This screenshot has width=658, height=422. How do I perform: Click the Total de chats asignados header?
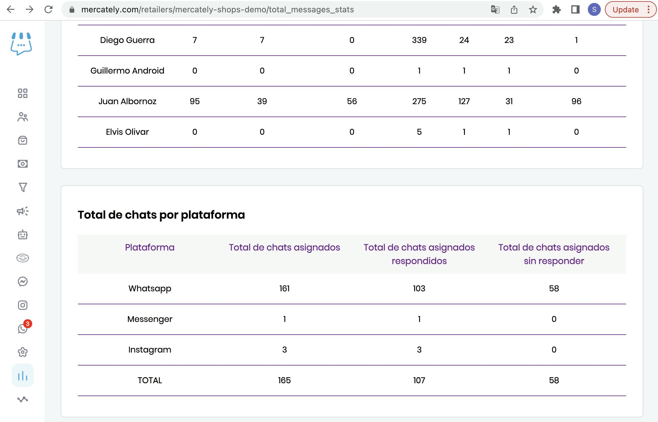pos(284,247)
